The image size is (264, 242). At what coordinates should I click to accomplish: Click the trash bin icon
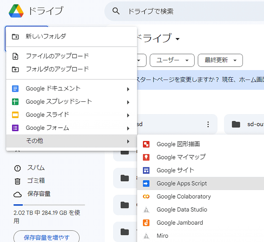click(x=17, y=181)
